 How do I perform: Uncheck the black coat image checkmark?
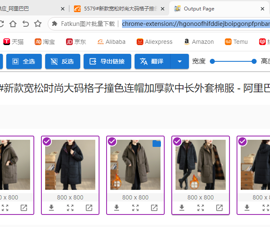click(x=47, y=141)
